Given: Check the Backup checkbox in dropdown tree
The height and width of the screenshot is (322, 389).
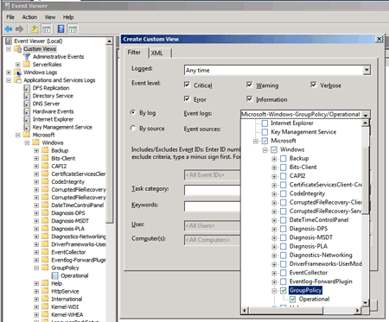Looking at the screenshot, I should coord(284,158).
